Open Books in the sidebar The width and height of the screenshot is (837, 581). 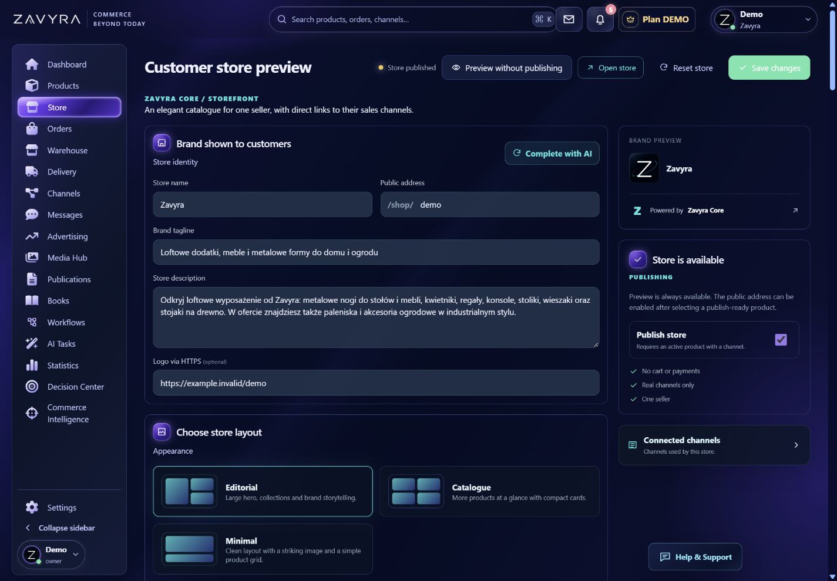(69, 301)
